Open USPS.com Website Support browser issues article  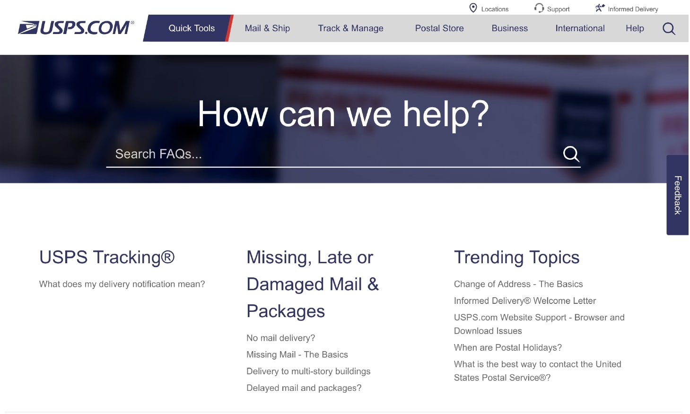[539, 324]
